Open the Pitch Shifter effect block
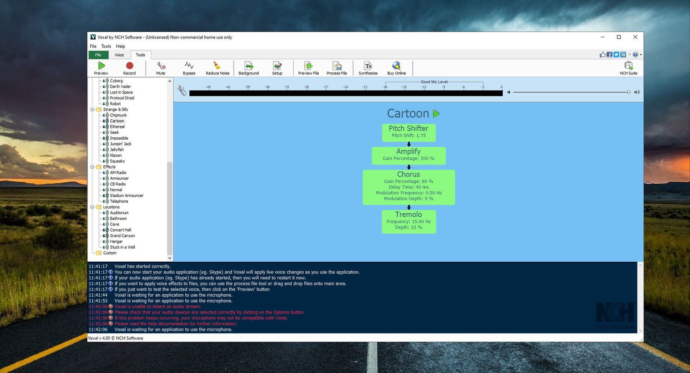Image resolution: width=690 pixels, height=373 pixels. click(408, 132)
